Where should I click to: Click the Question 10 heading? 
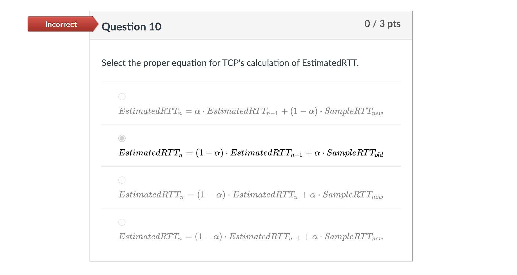pyautogui.click(x=132, y=26)
